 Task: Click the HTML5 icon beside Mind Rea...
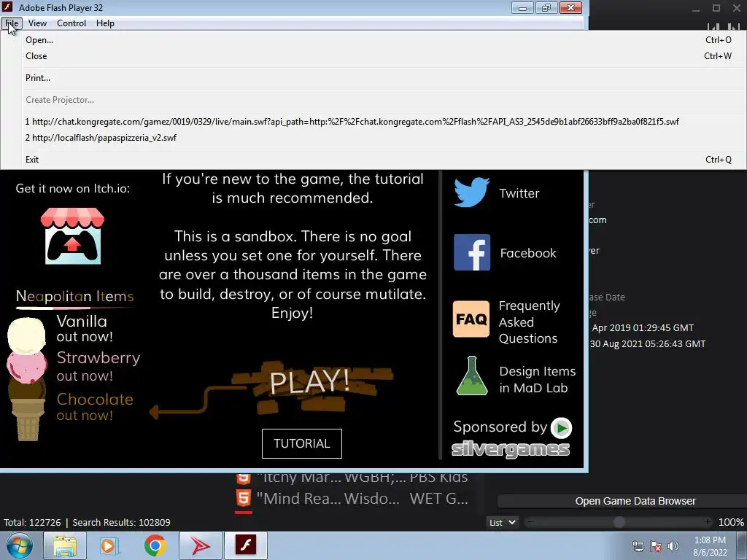[244, 499]
